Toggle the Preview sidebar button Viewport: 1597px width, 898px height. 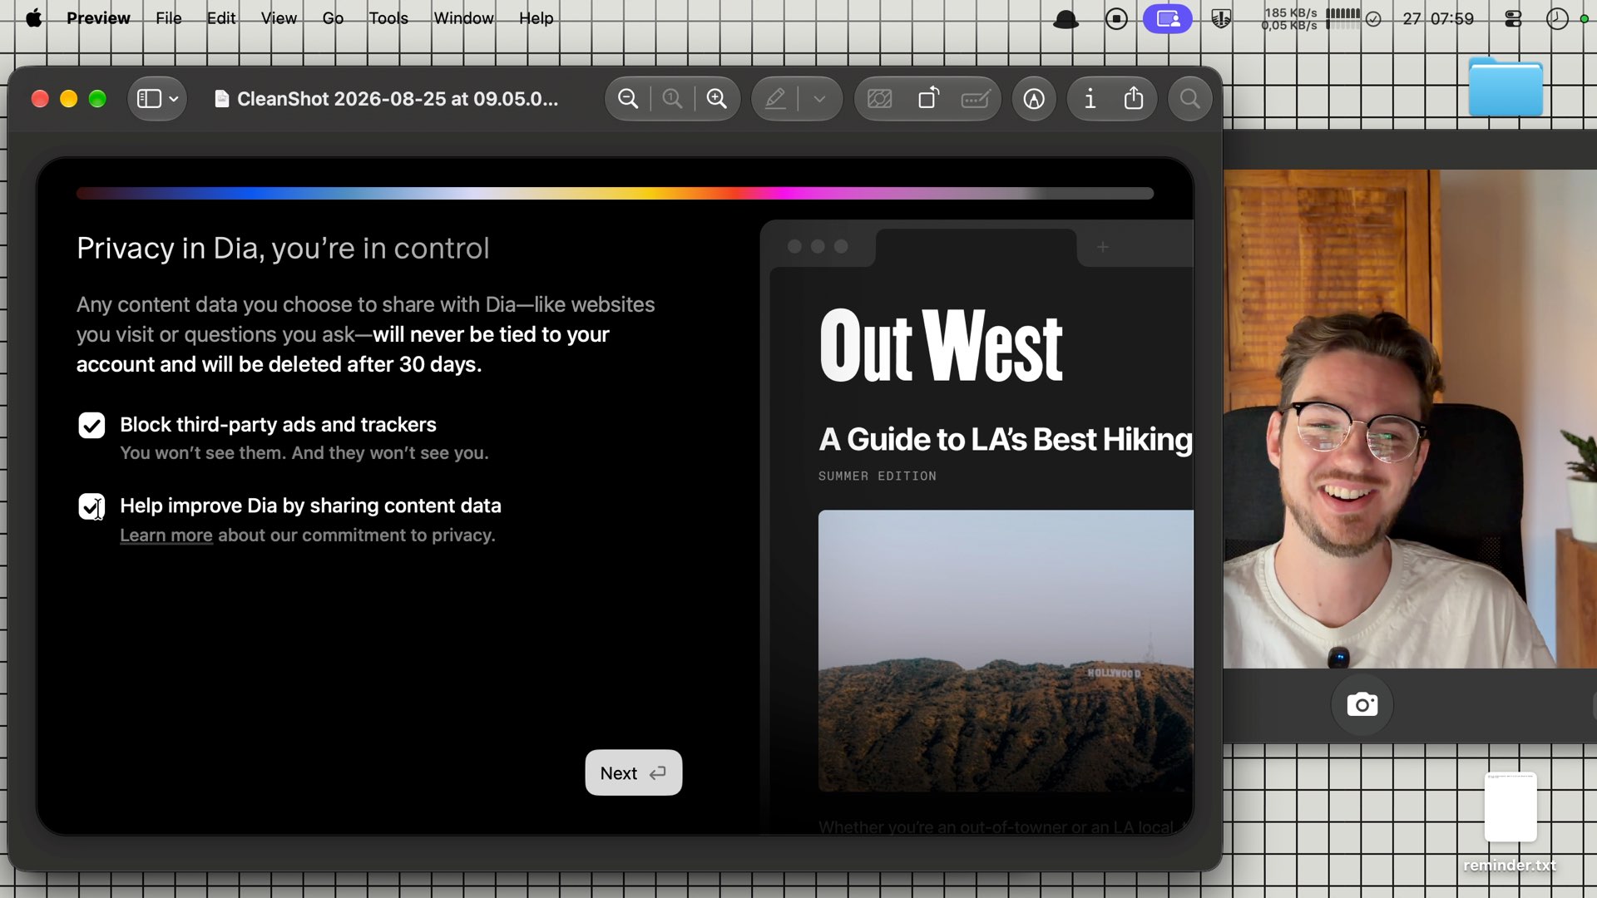tap(149, 99)
